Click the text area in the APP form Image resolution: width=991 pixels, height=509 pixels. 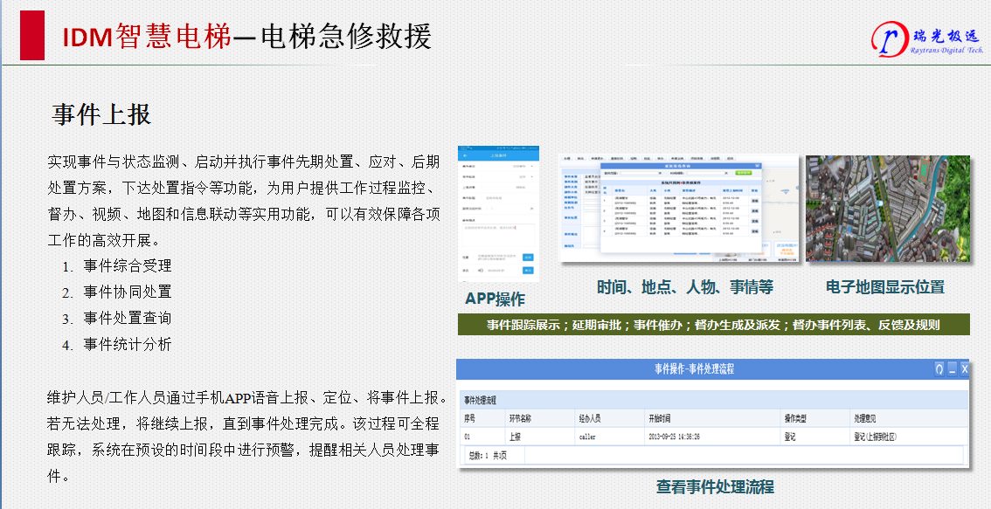[x=498, y=234]
